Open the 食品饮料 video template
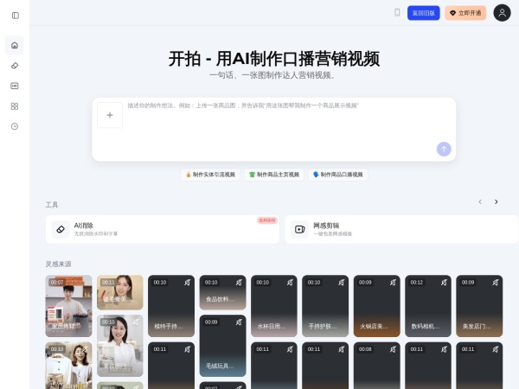519x389 pixels. click(x=223, y=292)
